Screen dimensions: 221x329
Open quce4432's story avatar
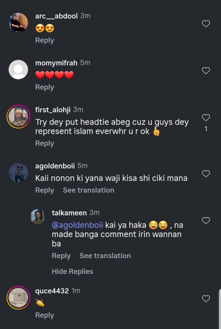[x=18, y=298]
